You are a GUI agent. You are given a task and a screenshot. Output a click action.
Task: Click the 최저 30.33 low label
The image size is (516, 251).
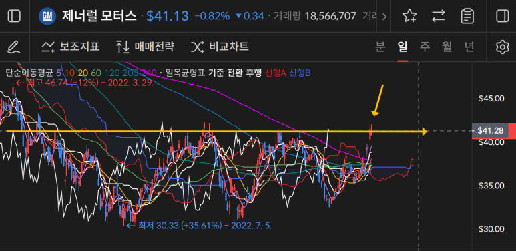click(x=200, y=226)
